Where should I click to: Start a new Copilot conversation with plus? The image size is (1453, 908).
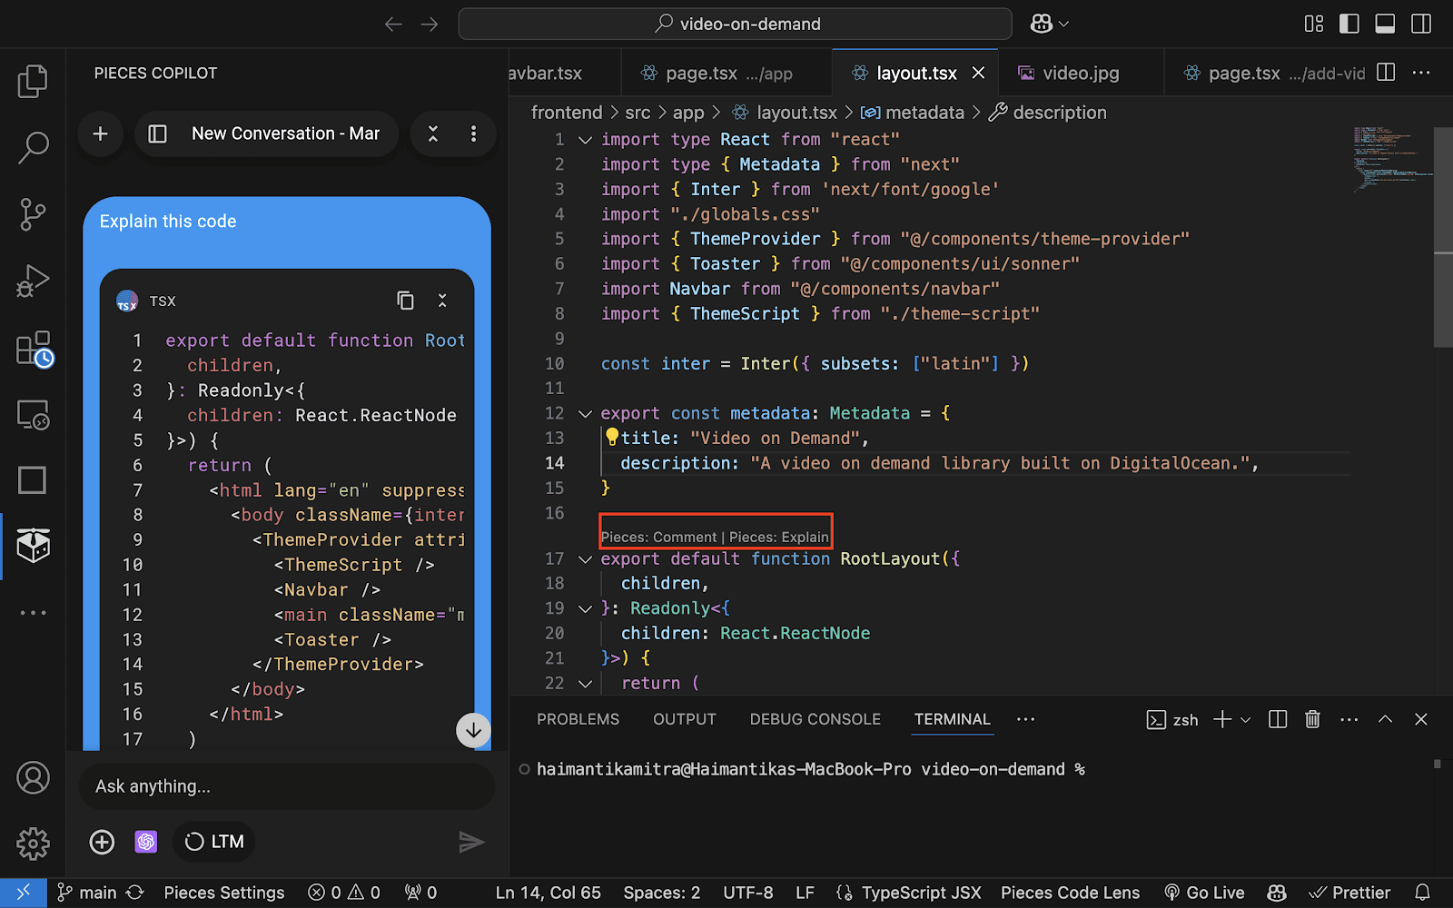pyautogui.click(x=101, y=134)
